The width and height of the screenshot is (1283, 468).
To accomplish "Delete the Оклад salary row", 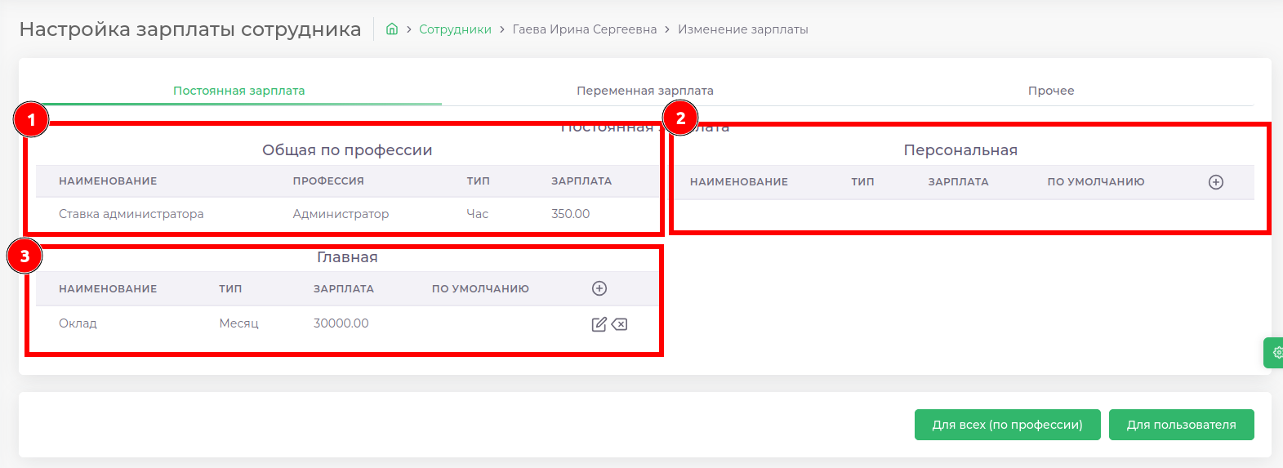I will [619, 324].
